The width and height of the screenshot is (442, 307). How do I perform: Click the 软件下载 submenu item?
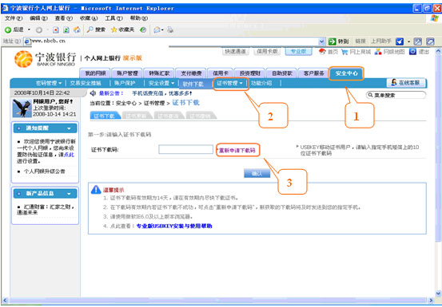[x=193, y=84]
